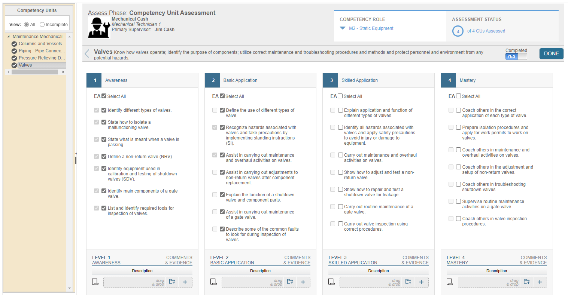Screen dimensions: 568x295
Task: Check Coach others in troubleshooting shutdown valves
Action: point(458,184)
